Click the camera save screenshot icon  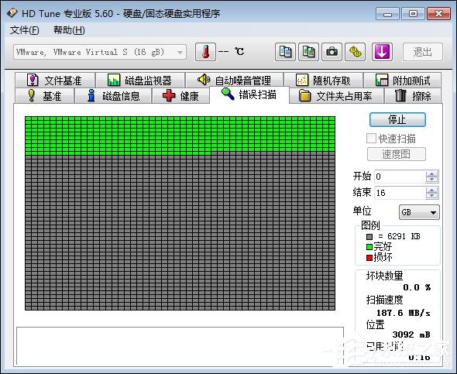[x=332, y=52]
